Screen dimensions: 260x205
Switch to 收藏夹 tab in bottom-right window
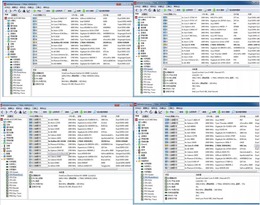(x=145, y=116)
